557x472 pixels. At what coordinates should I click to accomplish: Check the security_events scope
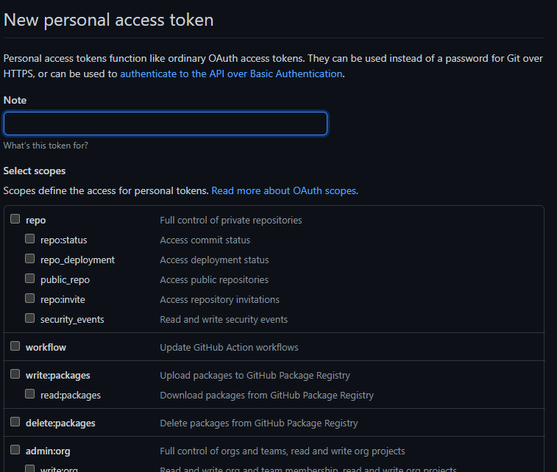click(30, 318)
